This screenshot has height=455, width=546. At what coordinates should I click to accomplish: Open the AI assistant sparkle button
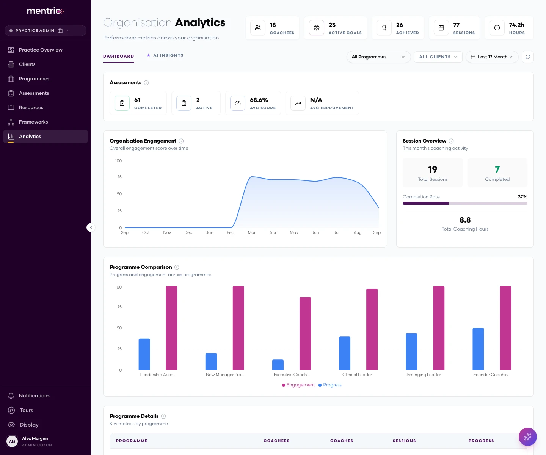pyautogui.click(x=528, y=437)
